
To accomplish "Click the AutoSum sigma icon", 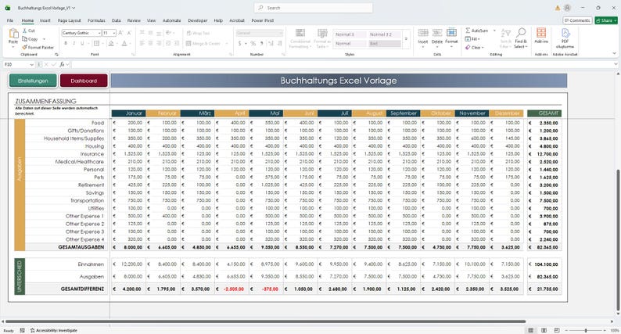I will [468, 31].
